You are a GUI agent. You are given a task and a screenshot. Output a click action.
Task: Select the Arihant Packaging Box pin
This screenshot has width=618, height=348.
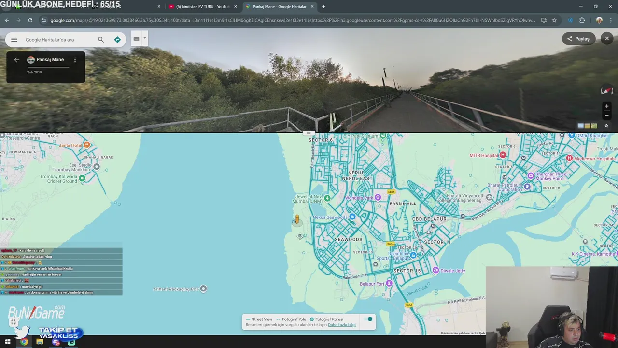pos(203,289)
